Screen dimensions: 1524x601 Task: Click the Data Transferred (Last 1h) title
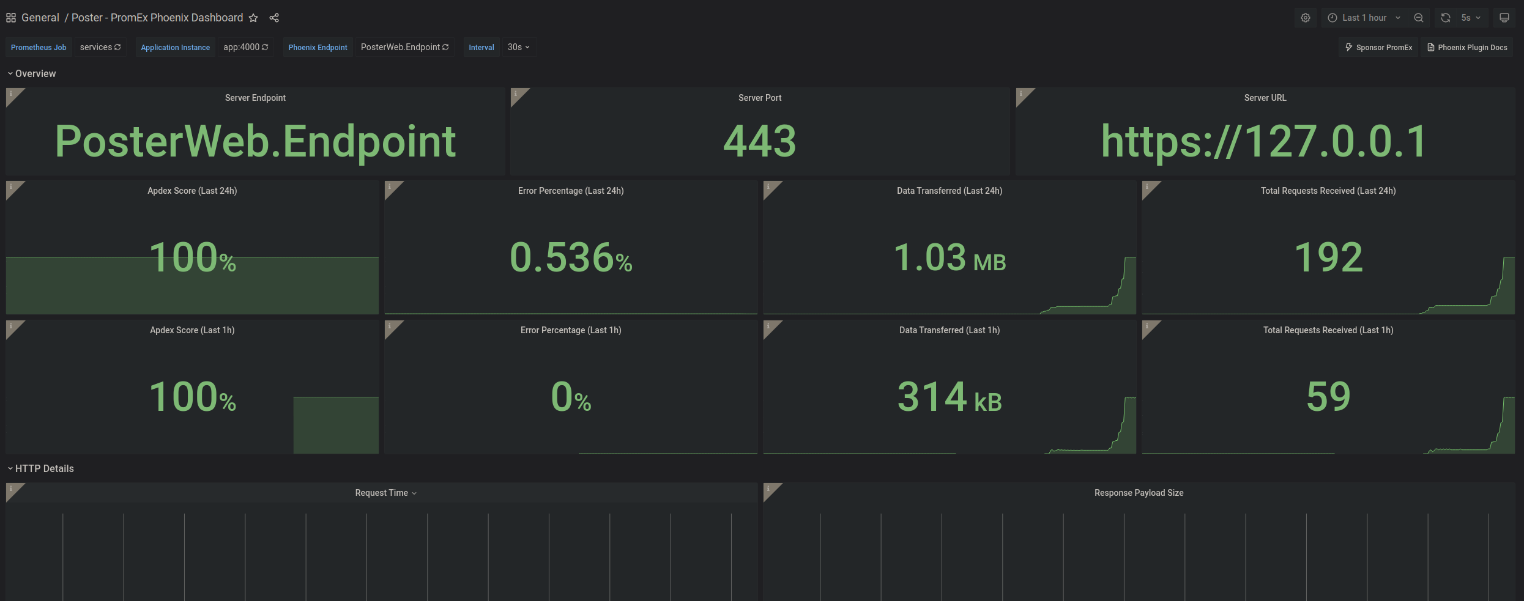(950, 330)
